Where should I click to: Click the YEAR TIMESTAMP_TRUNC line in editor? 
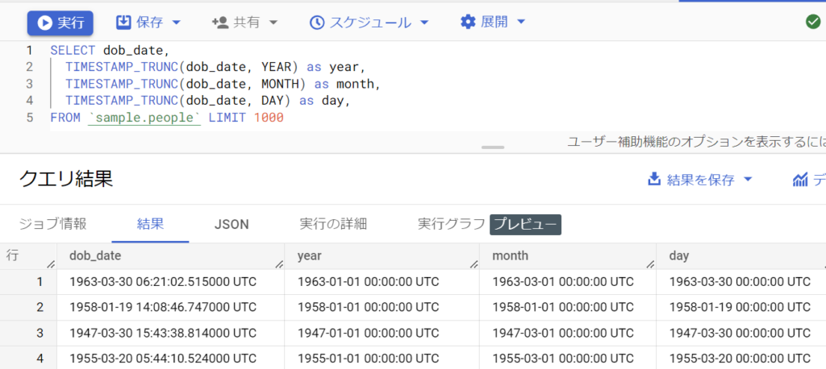click(x=215, y=67)
